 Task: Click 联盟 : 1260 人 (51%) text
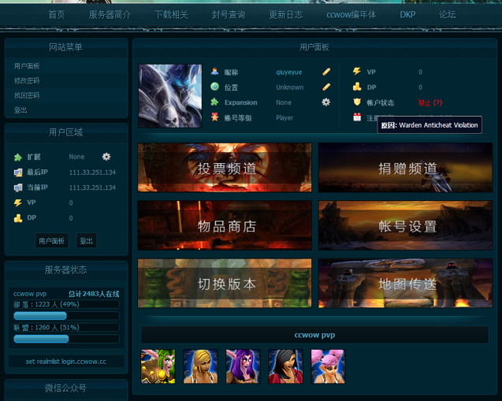point(46,328)
